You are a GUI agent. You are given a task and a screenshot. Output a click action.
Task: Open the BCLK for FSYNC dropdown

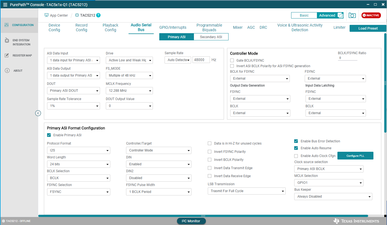[x=260, y=79]
